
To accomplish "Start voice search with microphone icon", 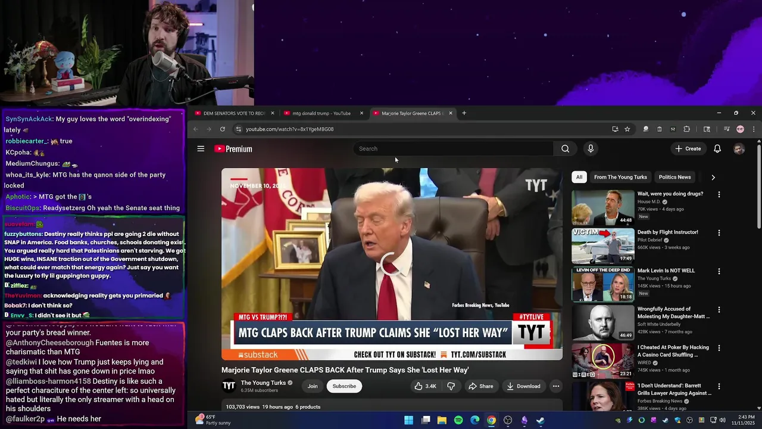I will (591, 149).
